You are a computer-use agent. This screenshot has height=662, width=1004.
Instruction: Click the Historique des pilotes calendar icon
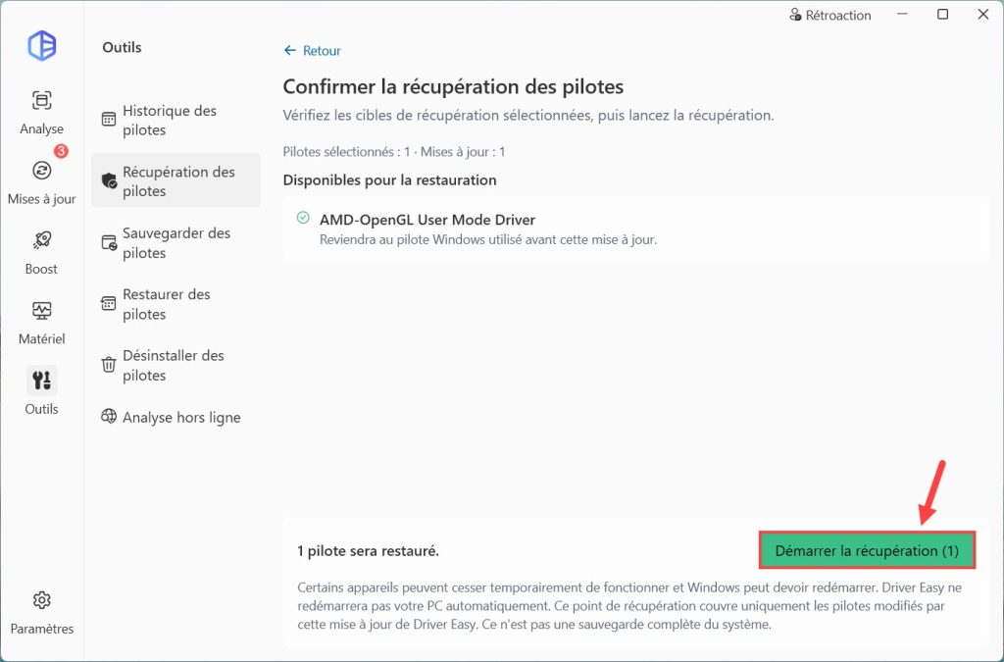[x=109, y=120]
